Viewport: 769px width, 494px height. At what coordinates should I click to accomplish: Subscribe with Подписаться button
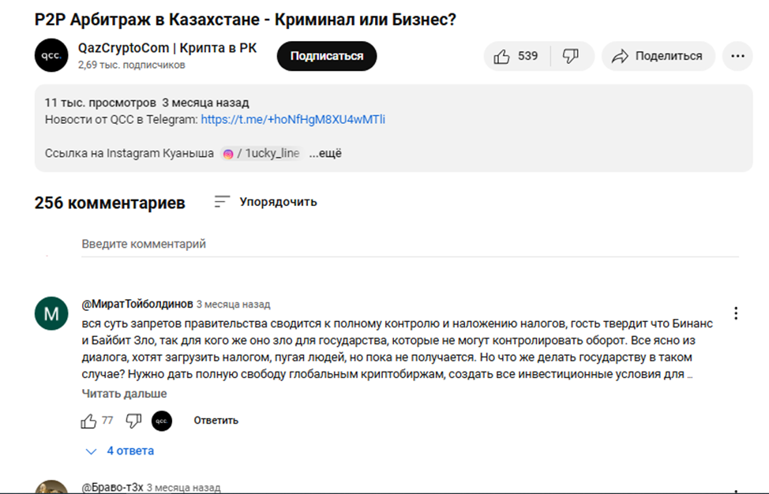327,56
